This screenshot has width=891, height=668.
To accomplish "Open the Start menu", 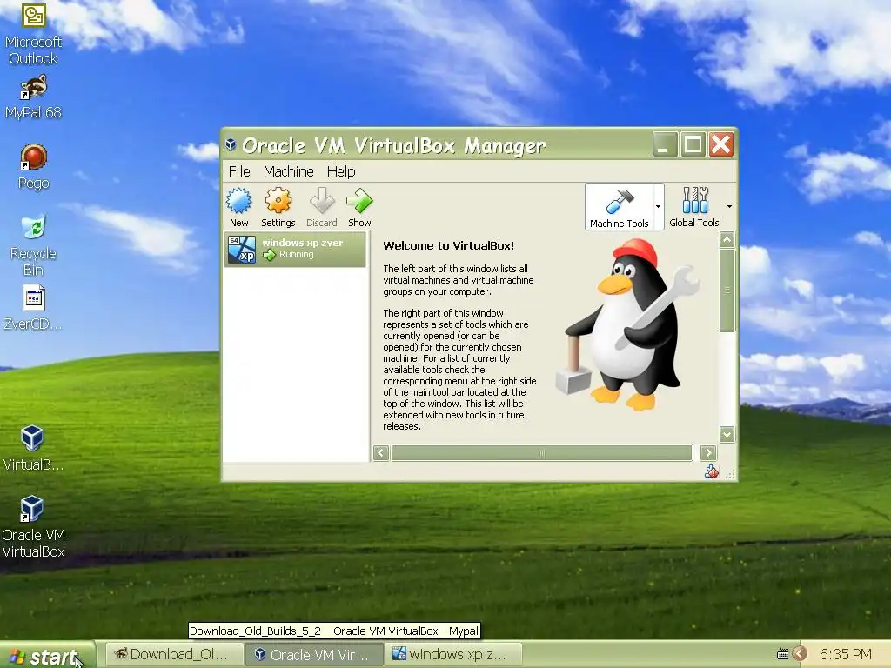I will click(x=48, y=655).
